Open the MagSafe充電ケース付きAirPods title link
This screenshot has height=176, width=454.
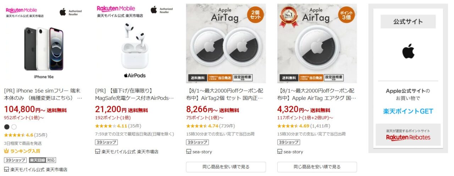(x=135, y=94)
